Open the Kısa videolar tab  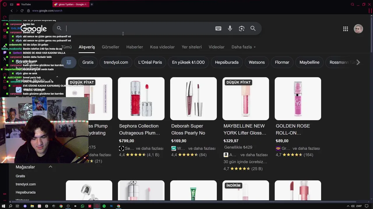[162, 47]
